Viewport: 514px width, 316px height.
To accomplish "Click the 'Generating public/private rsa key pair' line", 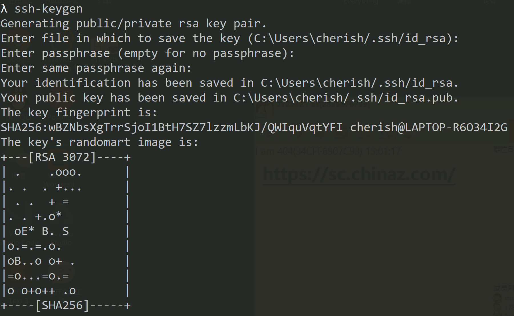I will [134, 23].
